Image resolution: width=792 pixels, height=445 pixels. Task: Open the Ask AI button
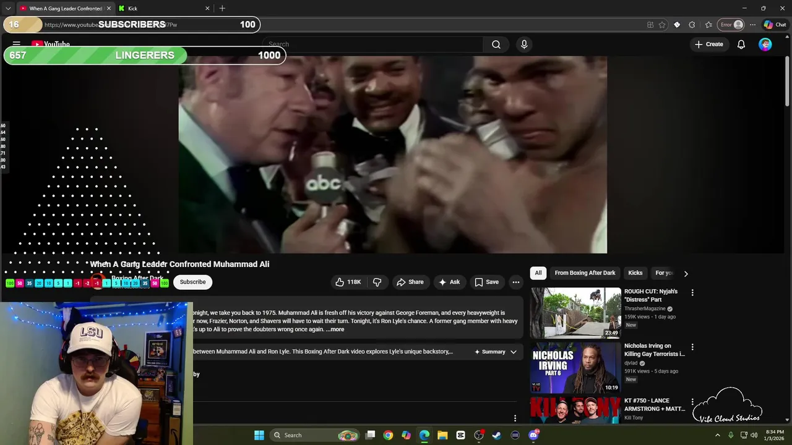(449, 282)
